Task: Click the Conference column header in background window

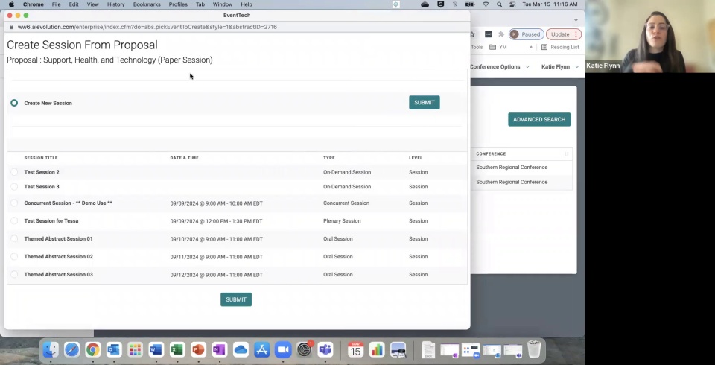Action: pos(491,153)
